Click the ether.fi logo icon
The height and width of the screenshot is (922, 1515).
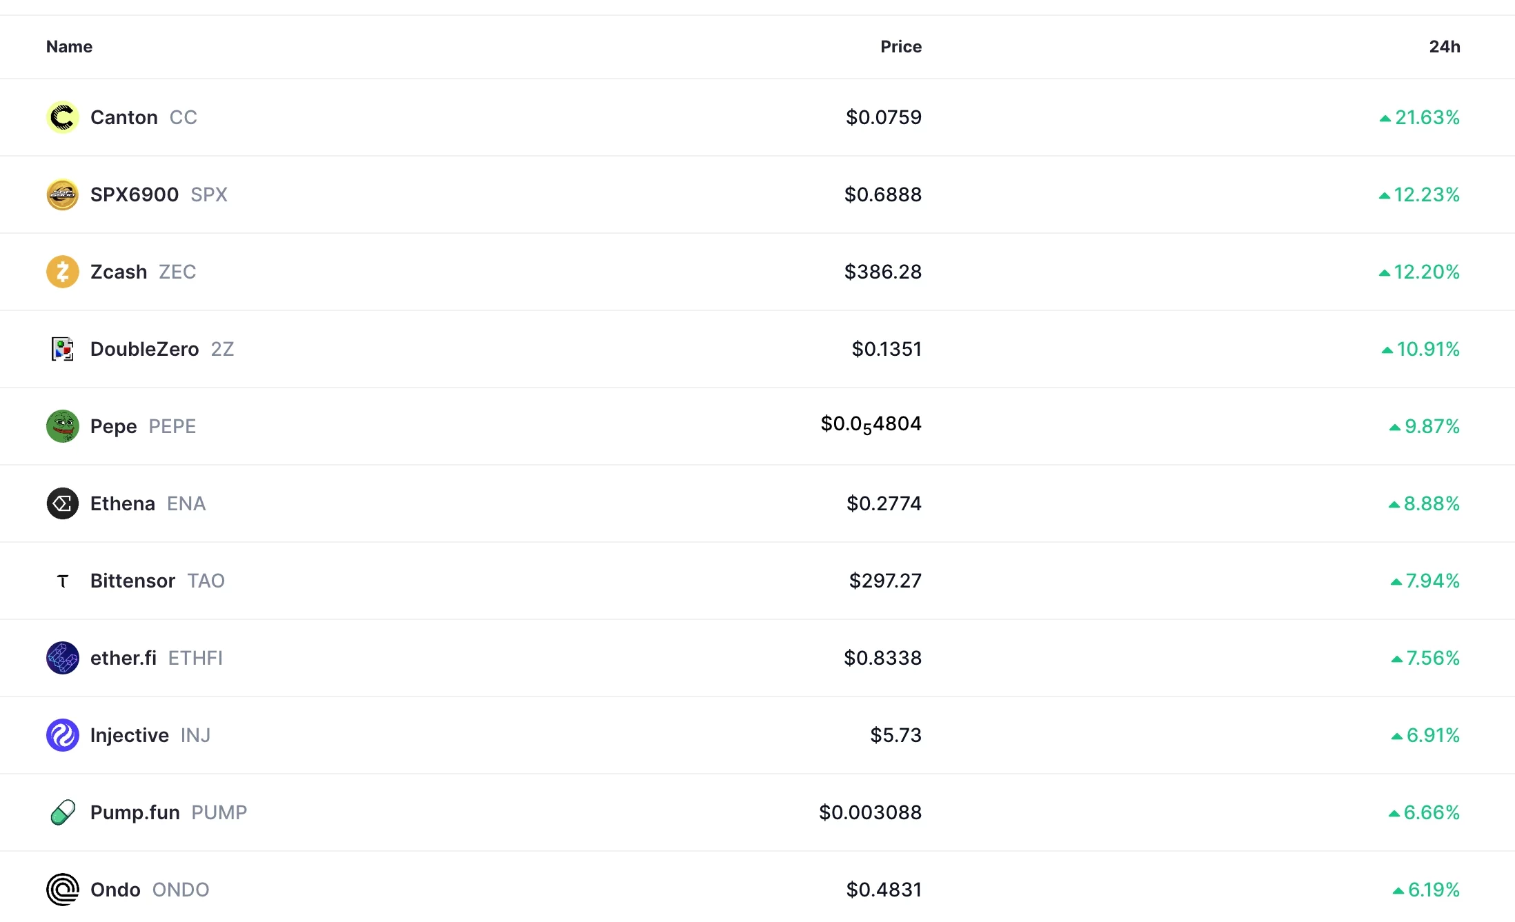coord(63,657)
